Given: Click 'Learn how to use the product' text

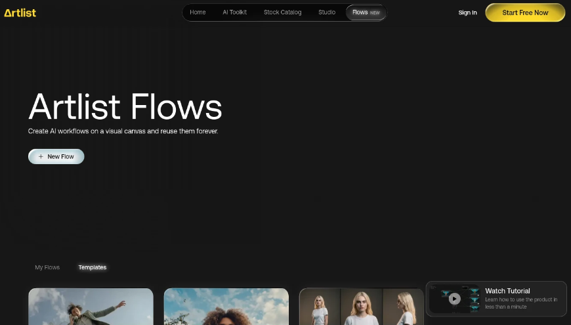Looking at the screenshot, I should pyautogui.click(x=521, y=303).
